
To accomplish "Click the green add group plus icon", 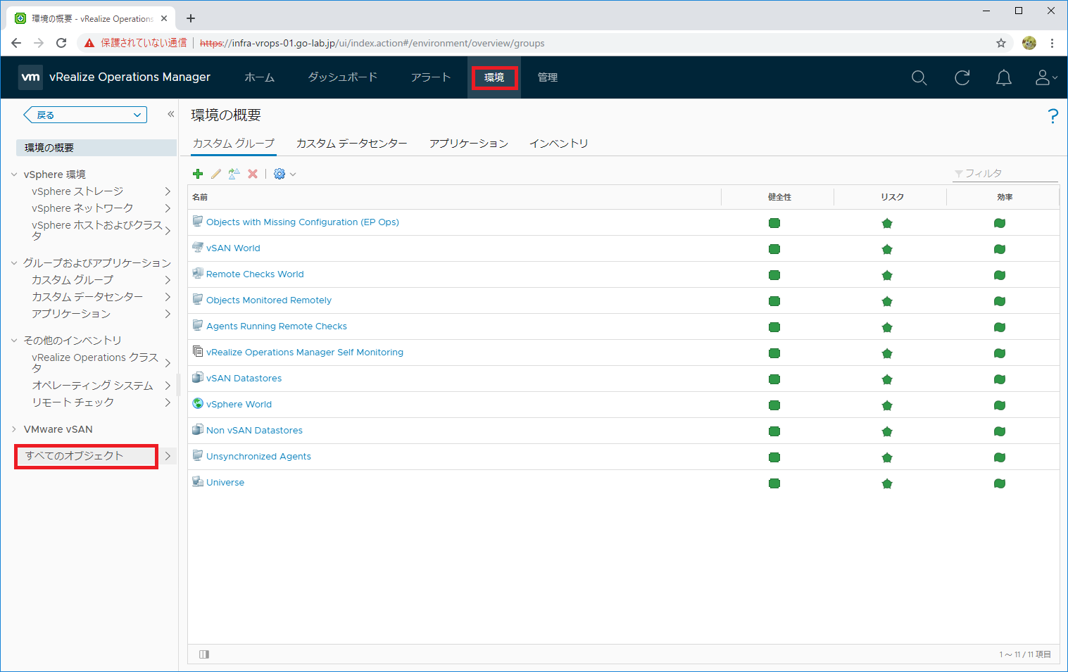I will coord(198,174).
